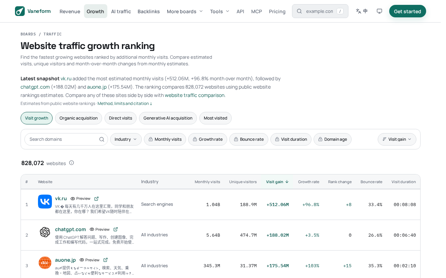Open the Backlinks board

[x=149, y=11]
